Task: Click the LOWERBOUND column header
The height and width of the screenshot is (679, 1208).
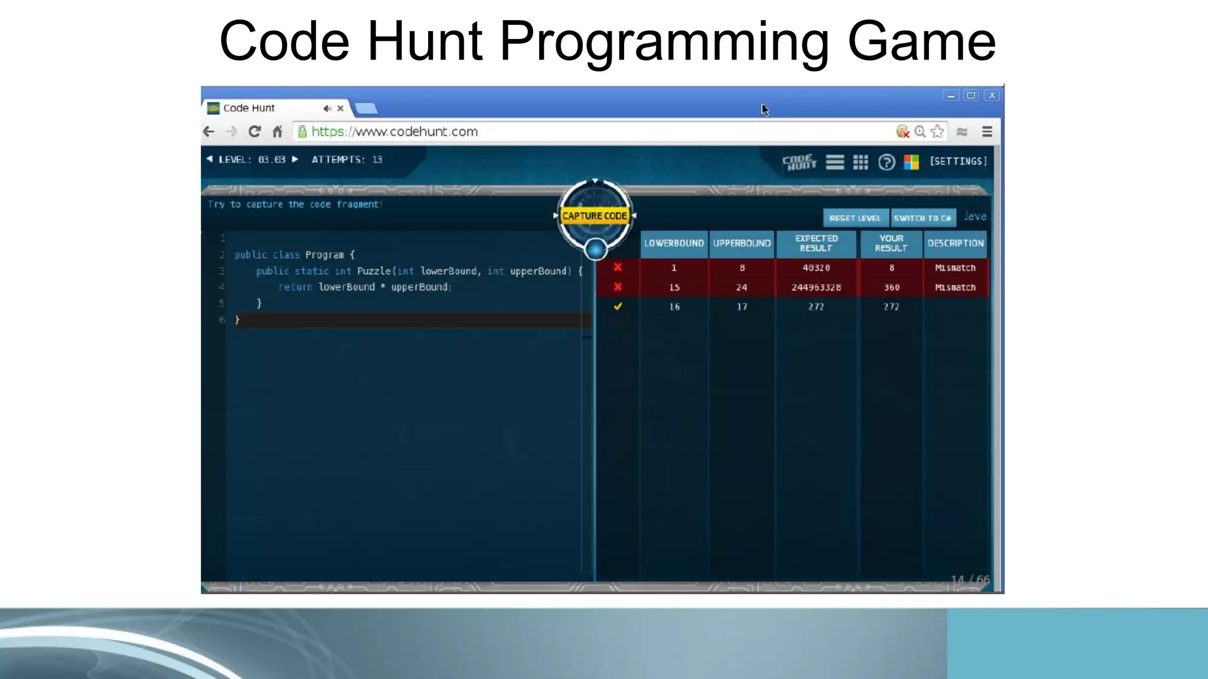Action: point(674,243)
